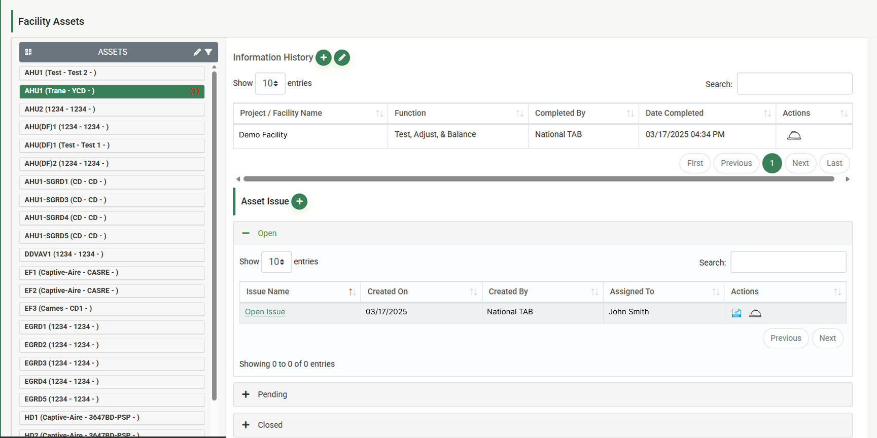Click Previous in Asset Issue pagination
The image size is (877, 438).
pyautogui.click(x=786, y=338)
